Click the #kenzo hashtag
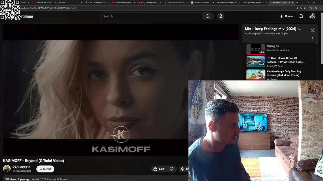The height and width of the screenshot is (181, 323). click(64, 179)
